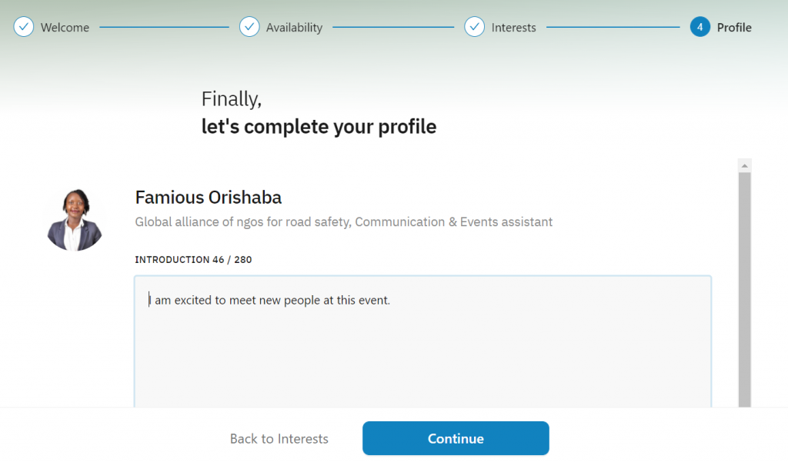Screen dimensions: 788x462
Task: Click the progress line between Welcome and Availability
Action: tap(165, 27)
